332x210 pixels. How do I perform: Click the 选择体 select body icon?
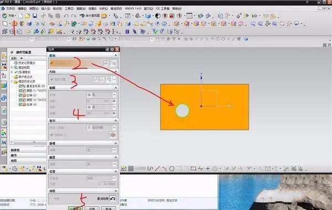click(113, 135)
